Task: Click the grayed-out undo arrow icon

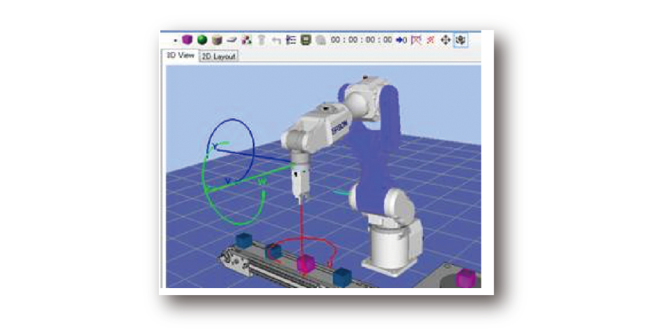Action: (276, 40)
